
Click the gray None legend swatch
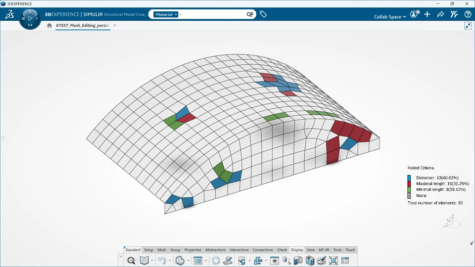(x=409, y=196)
